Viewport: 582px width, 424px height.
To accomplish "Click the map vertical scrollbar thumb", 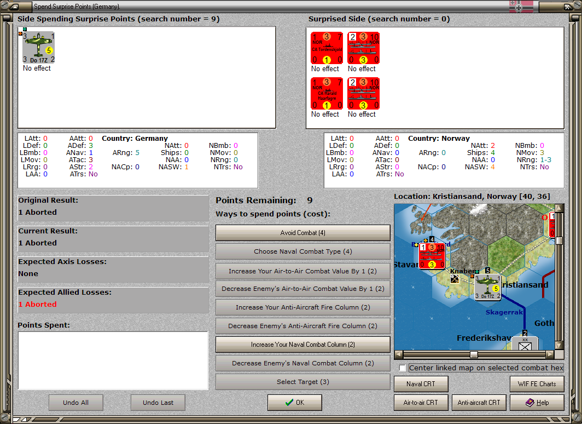I will 560,240.
